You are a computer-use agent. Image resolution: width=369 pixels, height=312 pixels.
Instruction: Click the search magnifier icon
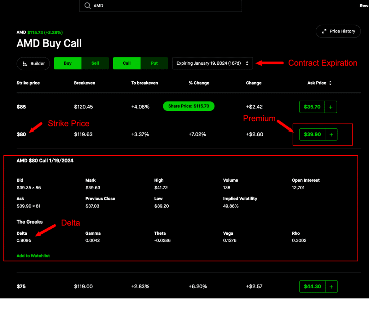click(88, 6)
